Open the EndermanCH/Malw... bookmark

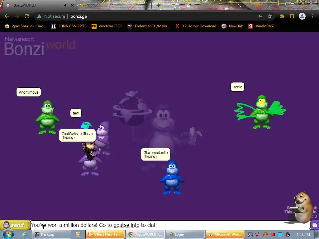(x=149, y=26)
